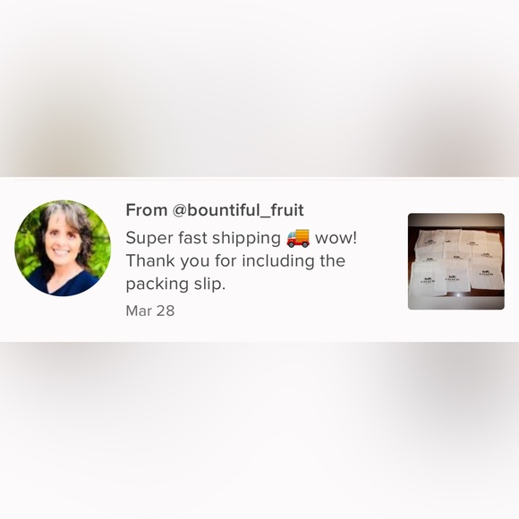Tap the blurred area below the review card

[259, 430]
